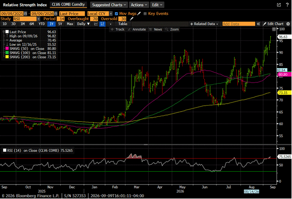292x199 pixels.
Task: Click the High on 09/09/26 legend row
Action: pyautogui.click(x=31, y=36)
